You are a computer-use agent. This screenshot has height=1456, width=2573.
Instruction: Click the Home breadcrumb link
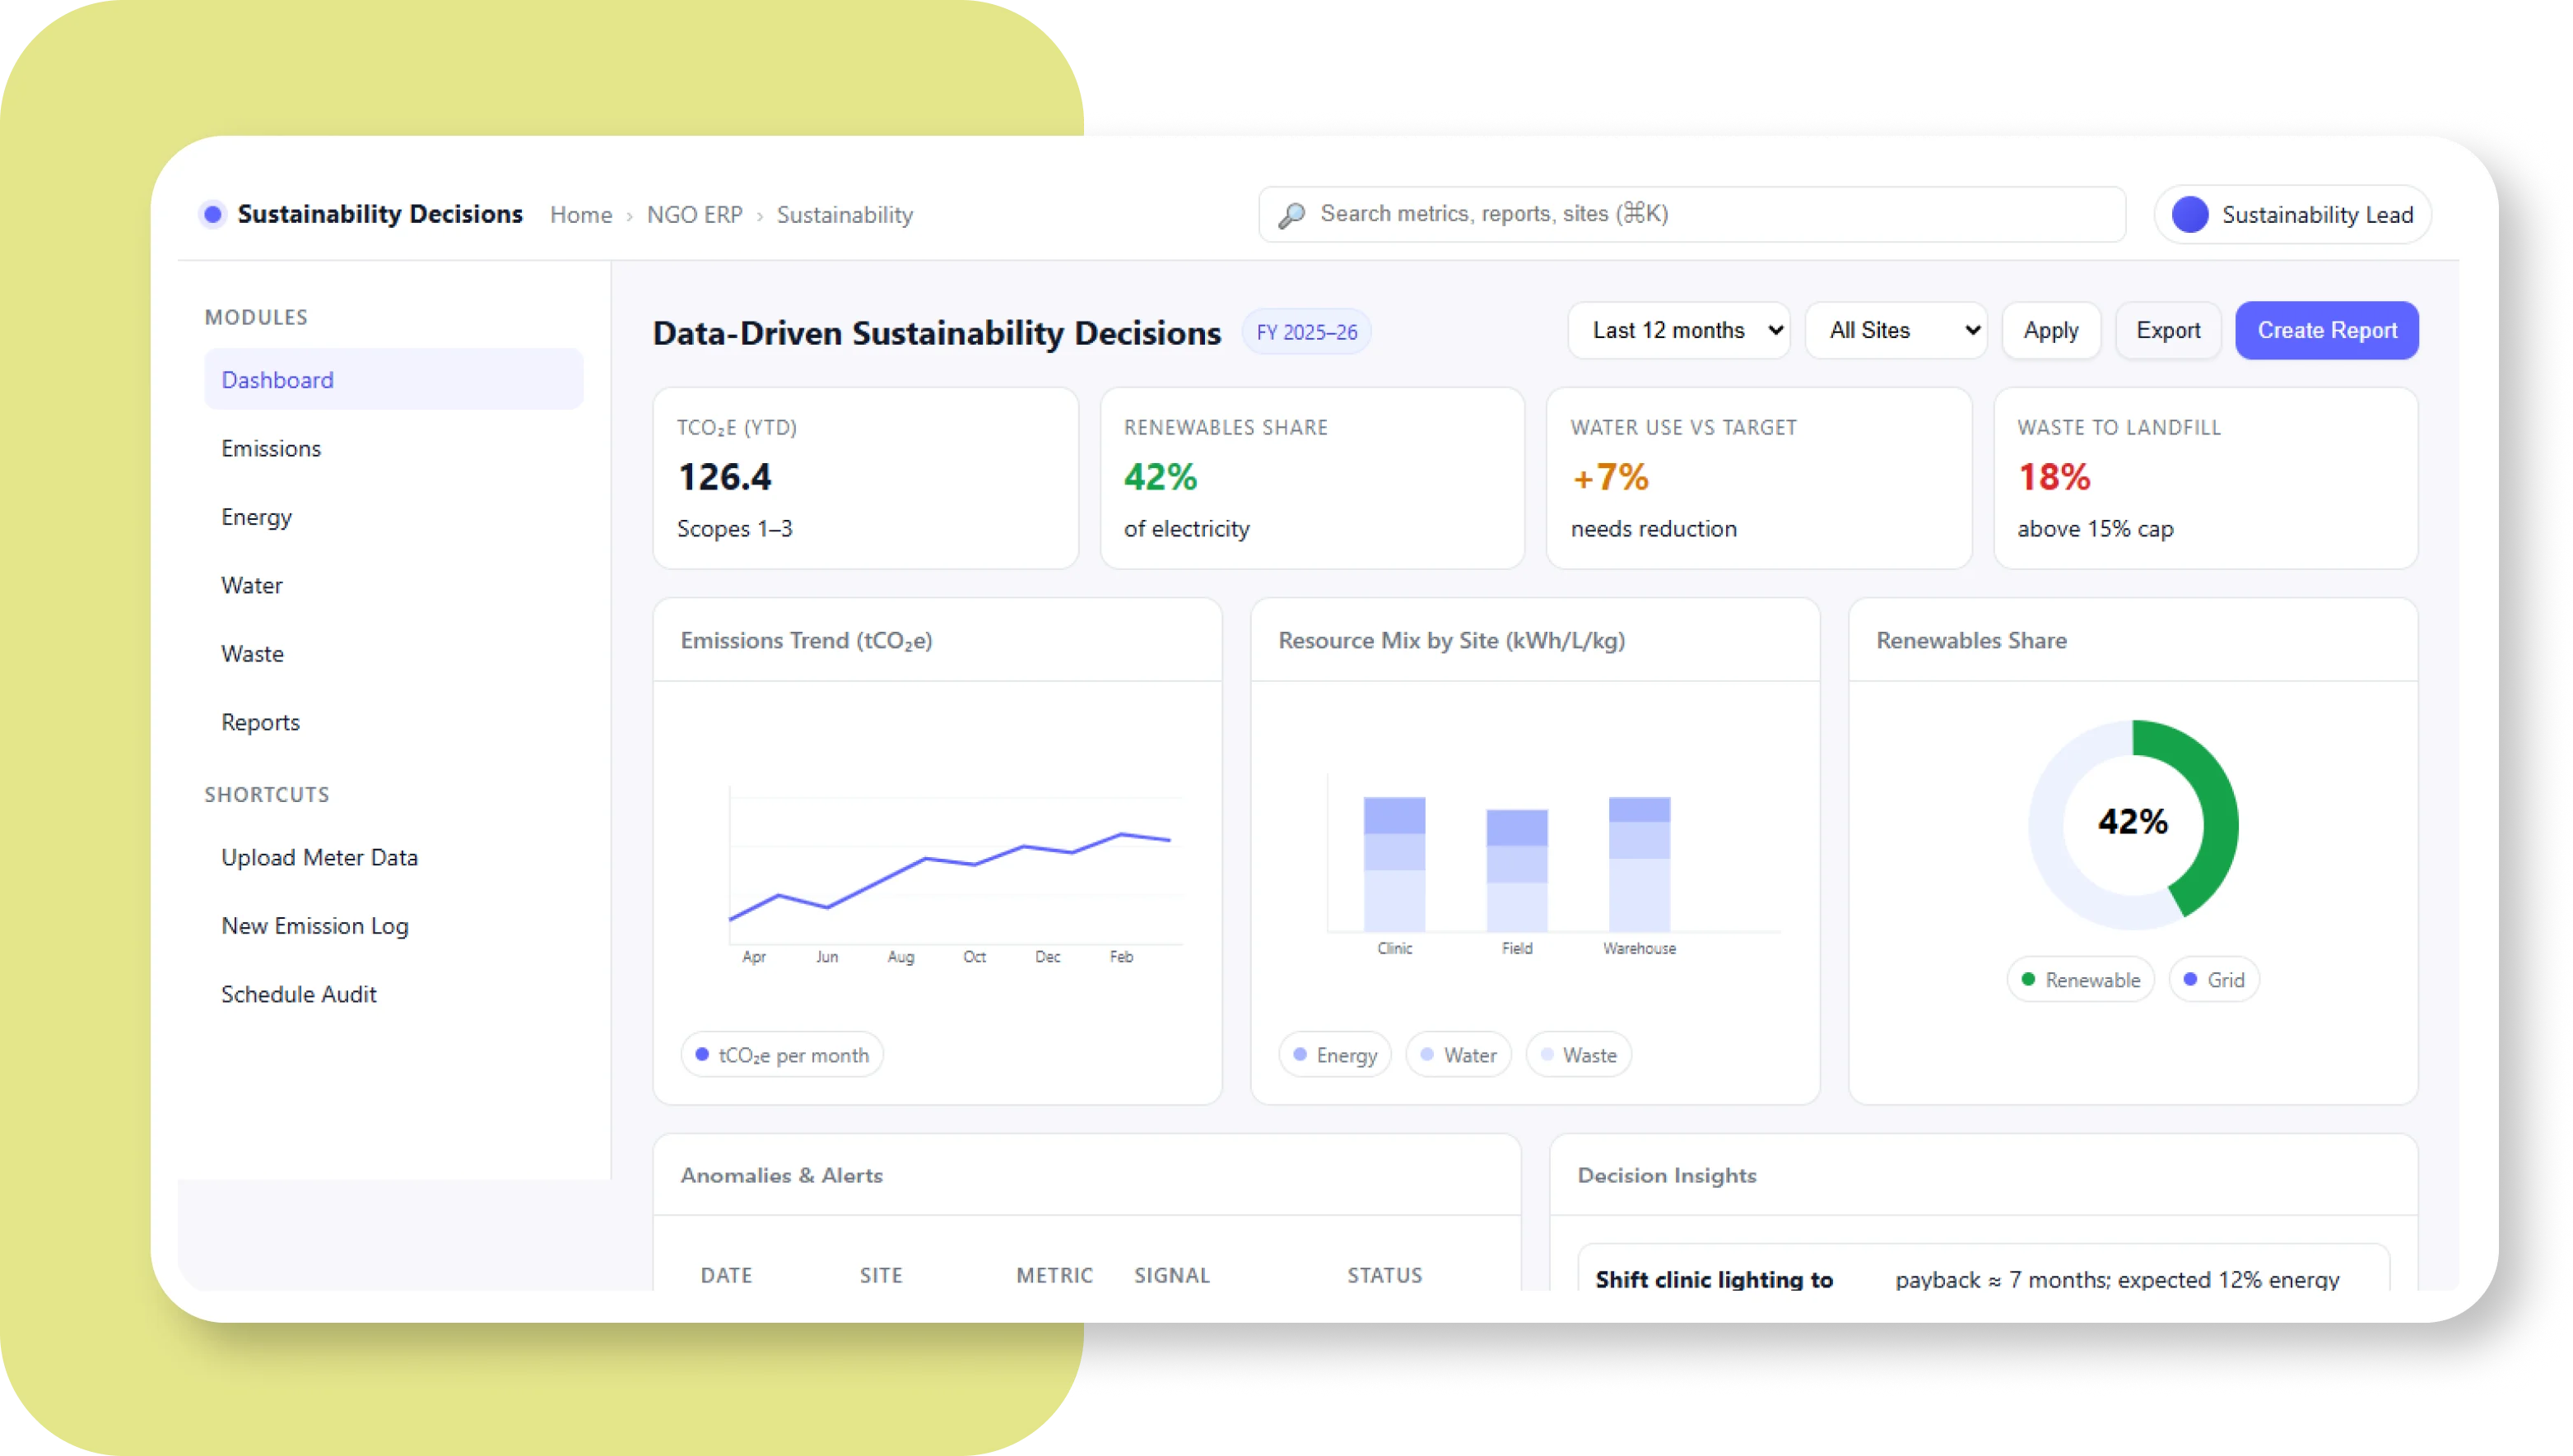pyautogui.click(x=580, y=214)
